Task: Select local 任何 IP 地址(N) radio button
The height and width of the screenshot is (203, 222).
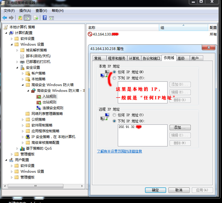Action: tap(114, 72)
